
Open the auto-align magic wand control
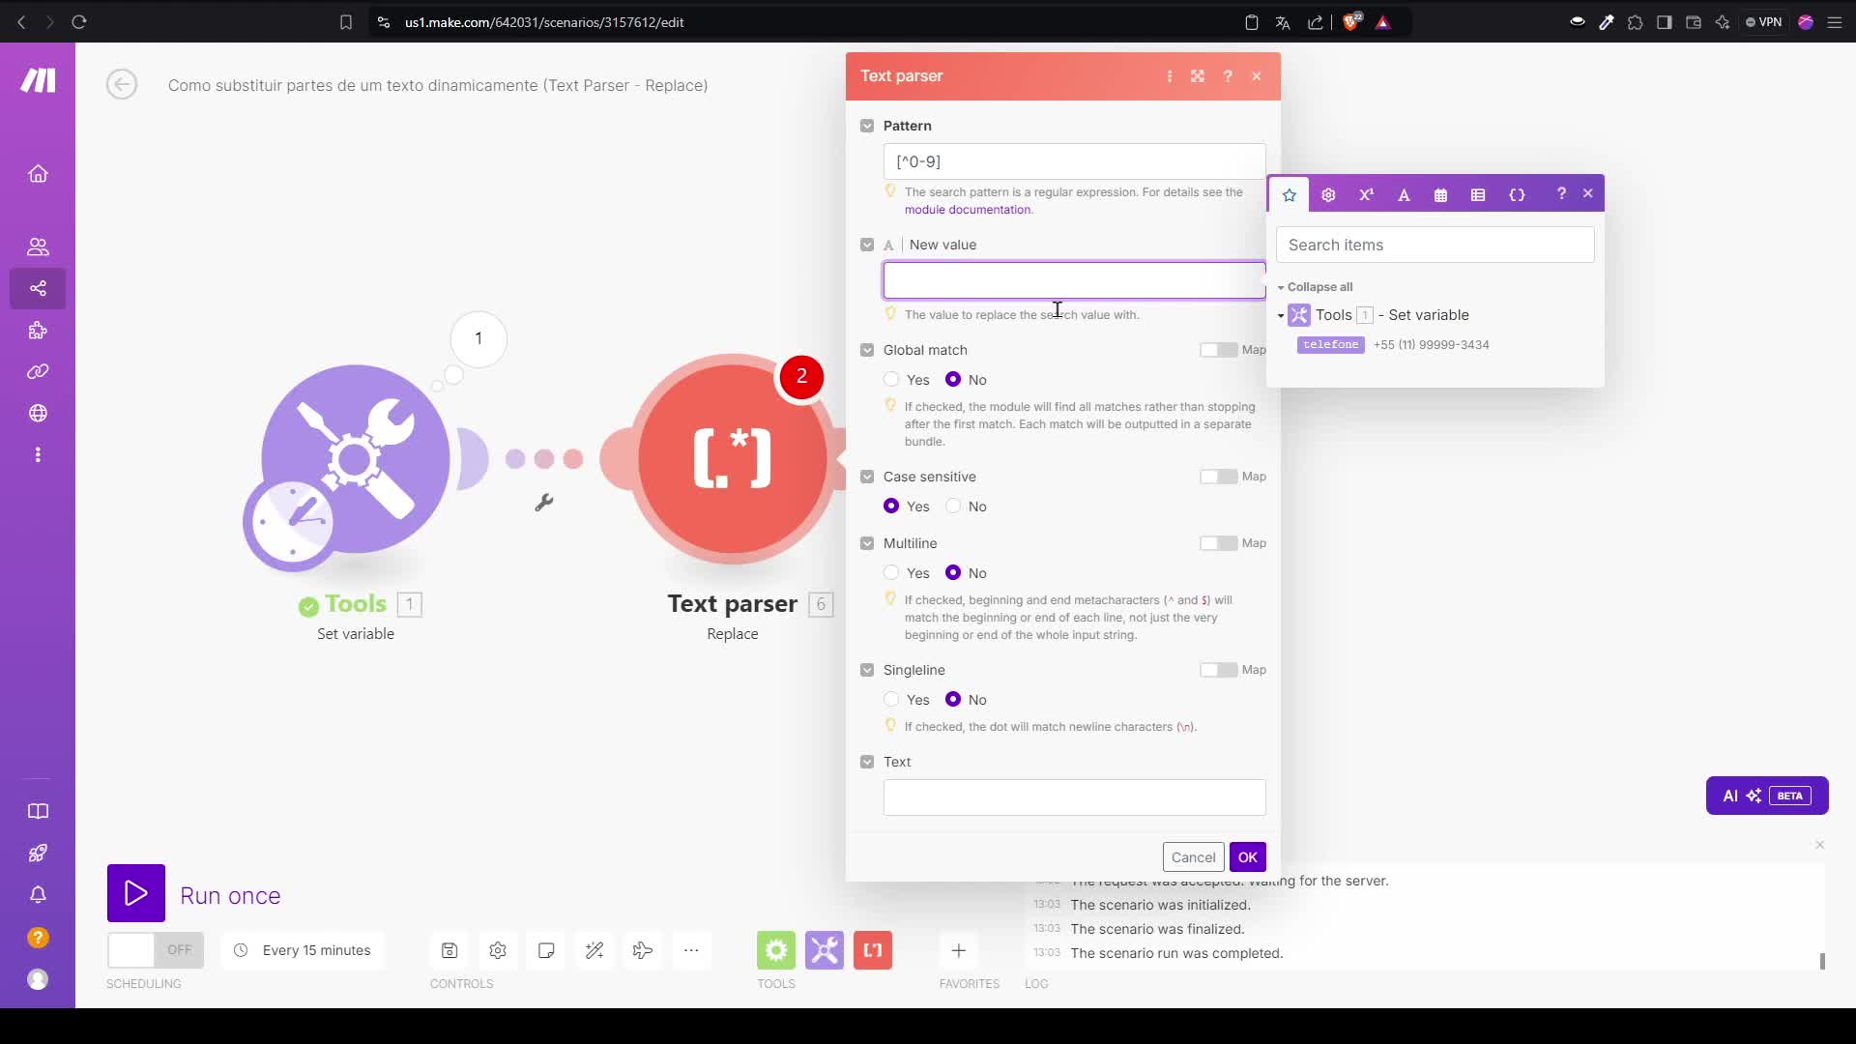point(594,950)
